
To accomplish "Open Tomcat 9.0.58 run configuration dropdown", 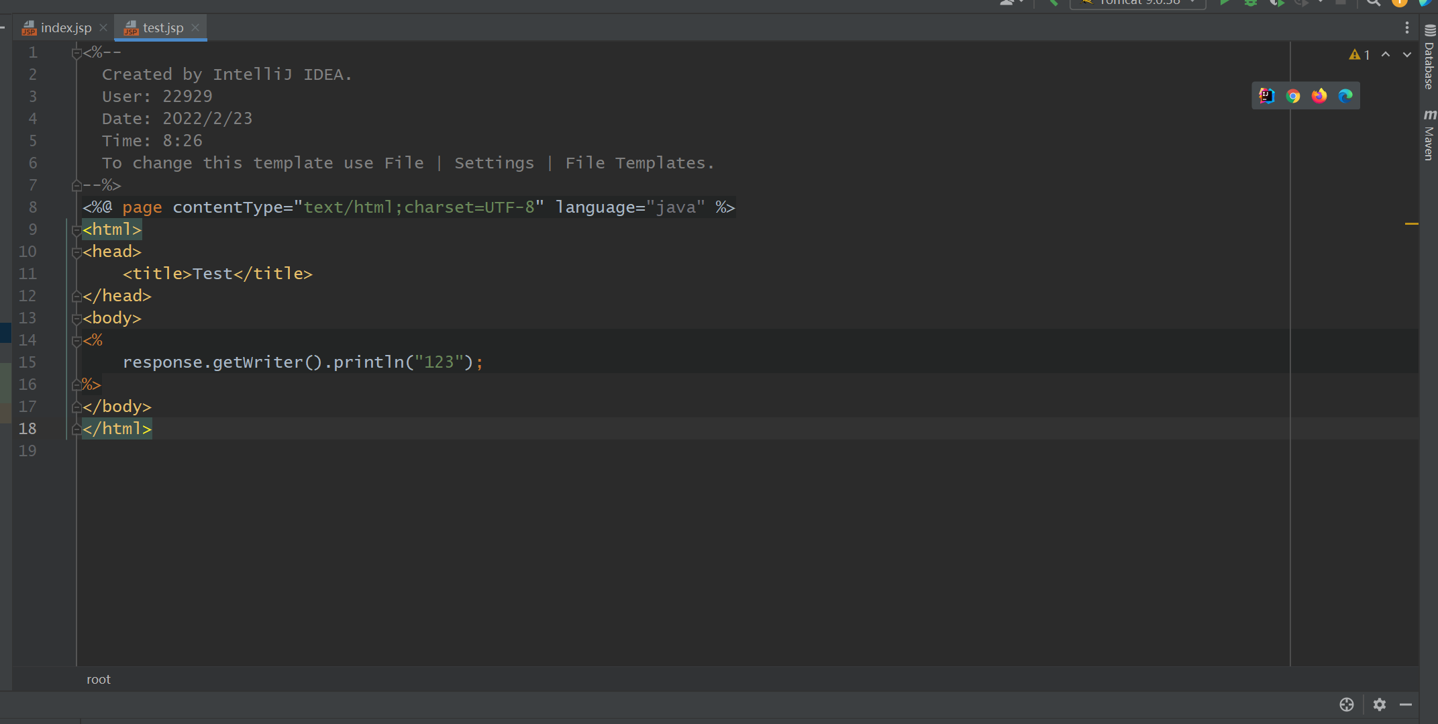I will [x=1138, y=3].
